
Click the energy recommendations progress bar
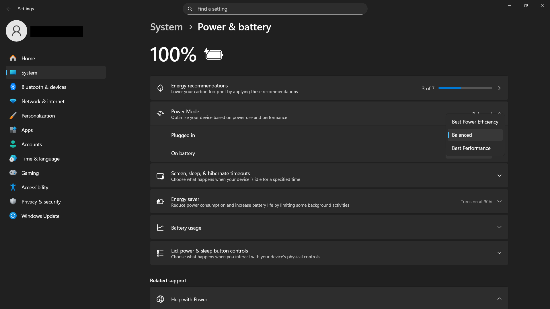(x=465, y=88)
